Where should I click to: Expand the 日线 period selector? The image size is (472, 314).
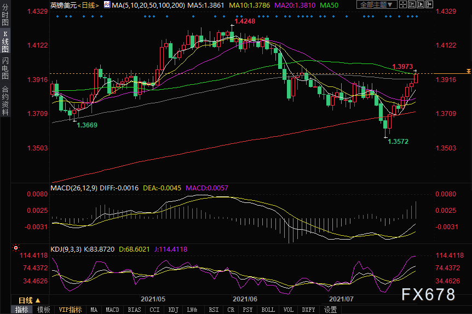point(30,300)
